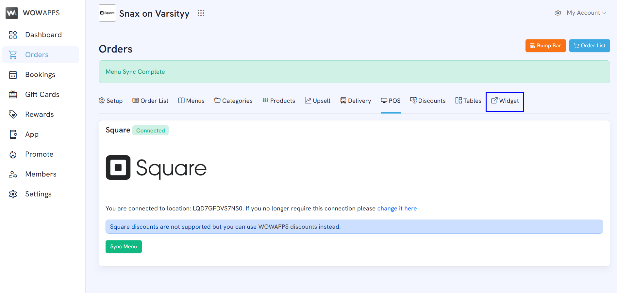Image resolution: width=617 pixels, height=293 pixels.
Task: Click the Members people icon
Action: [13, 174]
